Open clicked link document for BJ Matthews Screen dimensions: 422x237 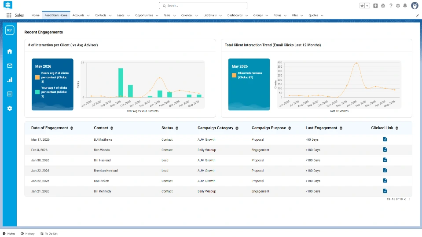(x=385, y=139)
